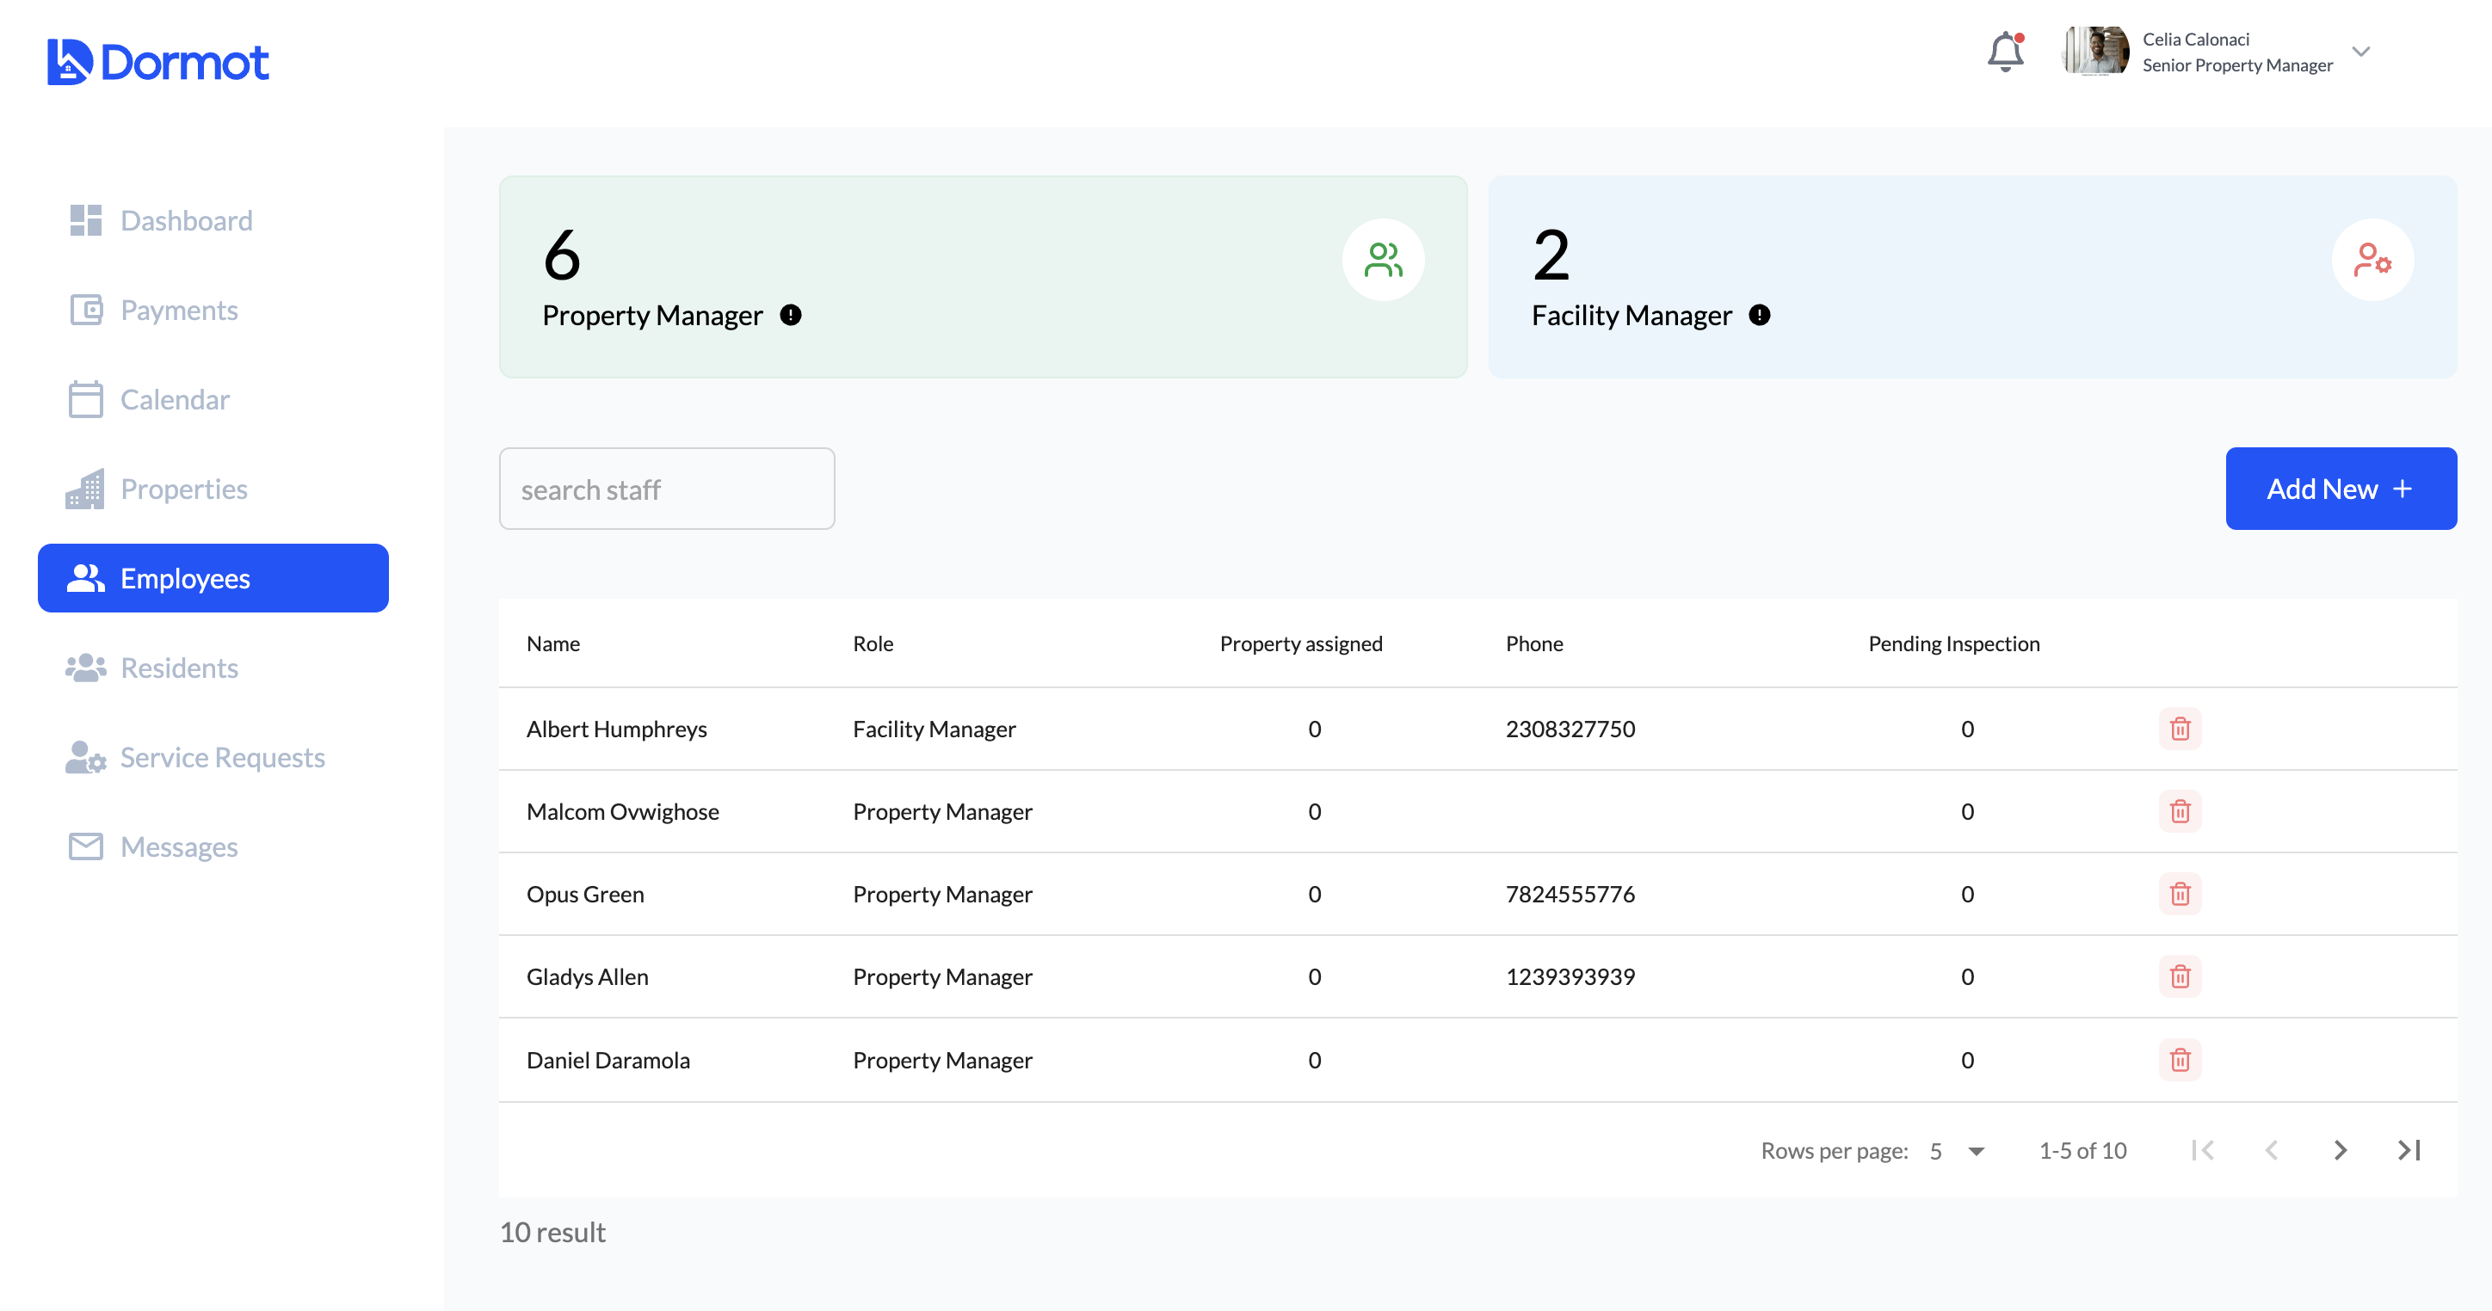Screen dimensions: 2492x1311
Task: Select Employees in the sidebar
Action: click(213, 578)
